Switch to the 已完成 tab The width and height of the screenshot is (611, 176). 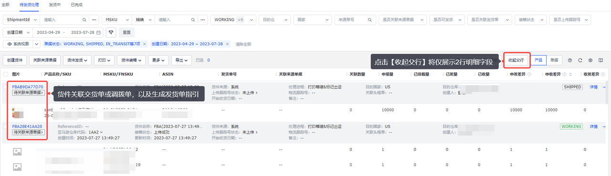[76, 4]
